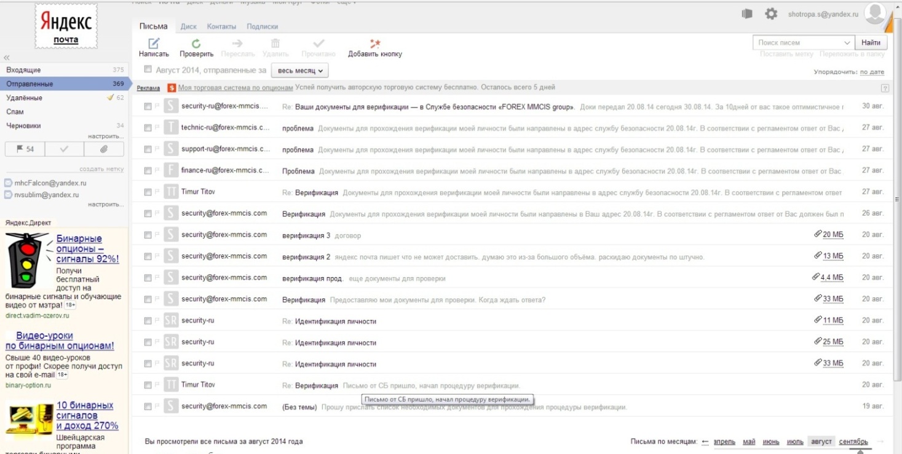Open the Отправленные folder
The height and width of the screenshot is (454, 902).
click(65, 84)
